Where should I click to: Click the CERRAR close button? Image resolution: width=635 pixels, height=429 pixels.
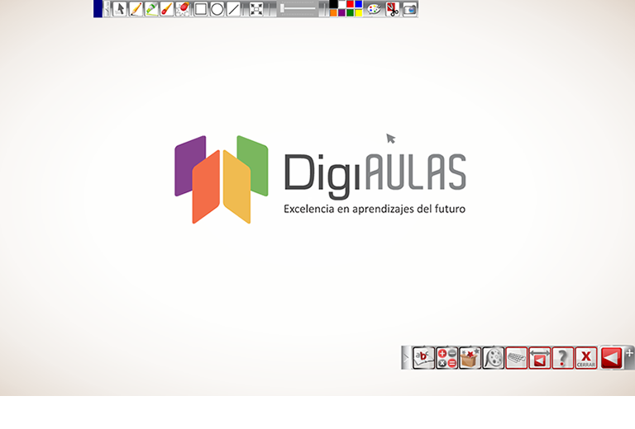[x=585, y=357]
